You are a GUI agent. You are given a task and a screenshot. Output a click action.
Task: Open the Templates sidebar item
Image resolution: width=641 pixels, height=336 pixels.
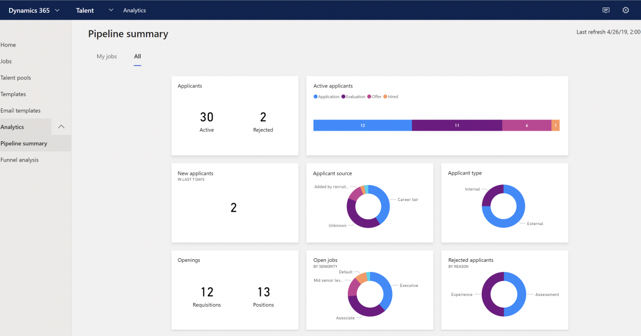[13, 94]
